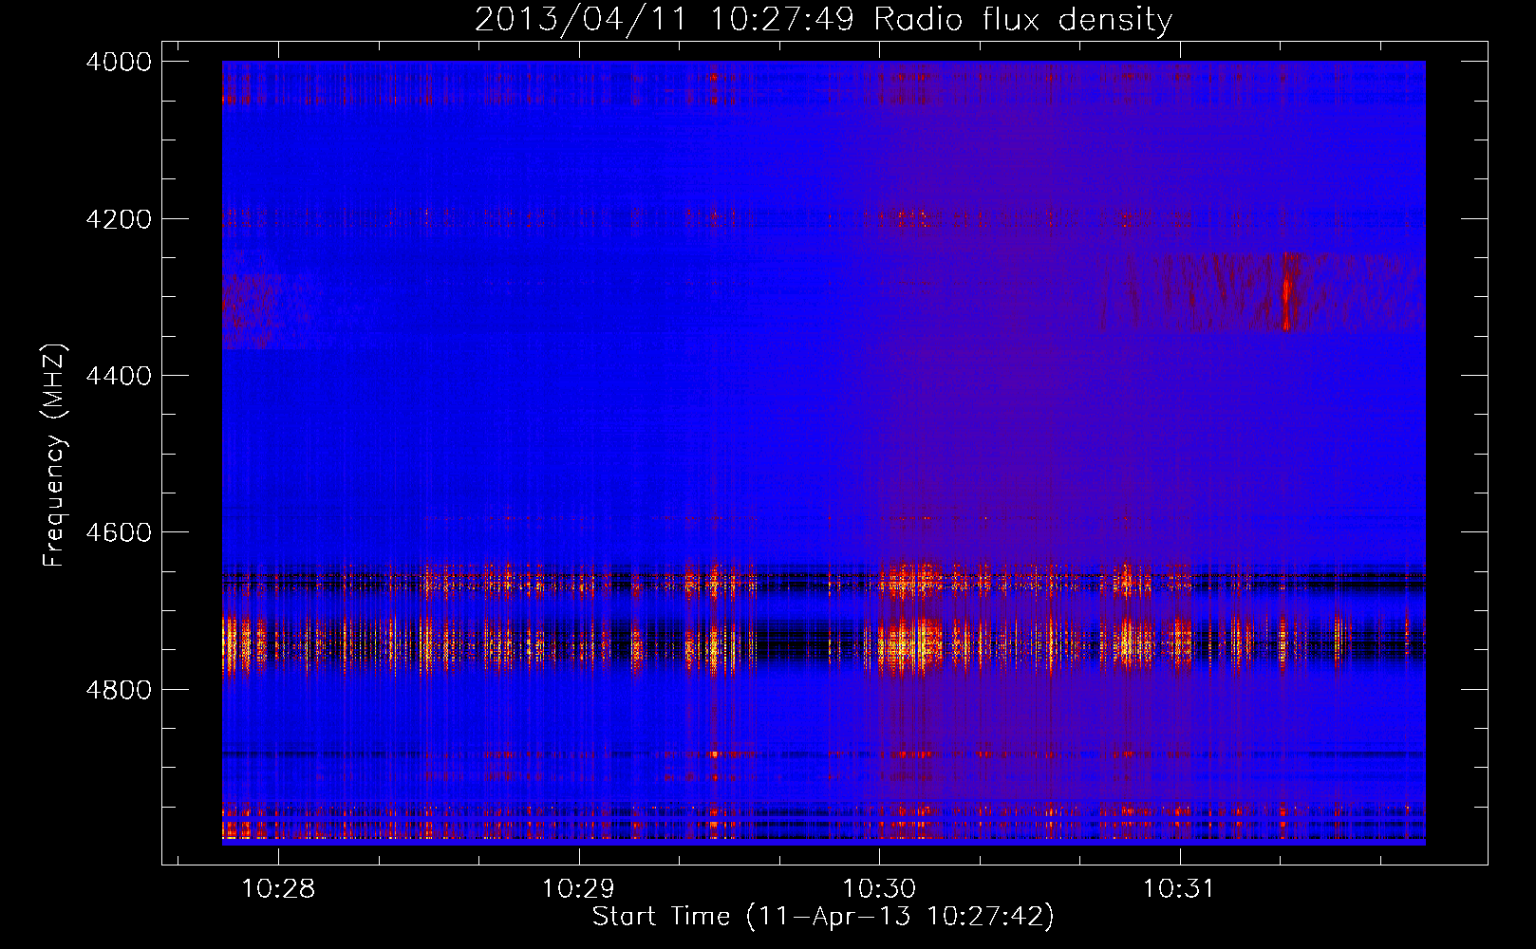Click the 10:30 time tick label

[x=879, y=888]
